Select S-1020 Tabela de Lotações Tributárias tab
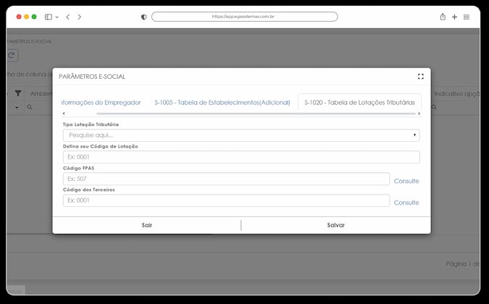The image size is (489, 304). pos(359,103)
